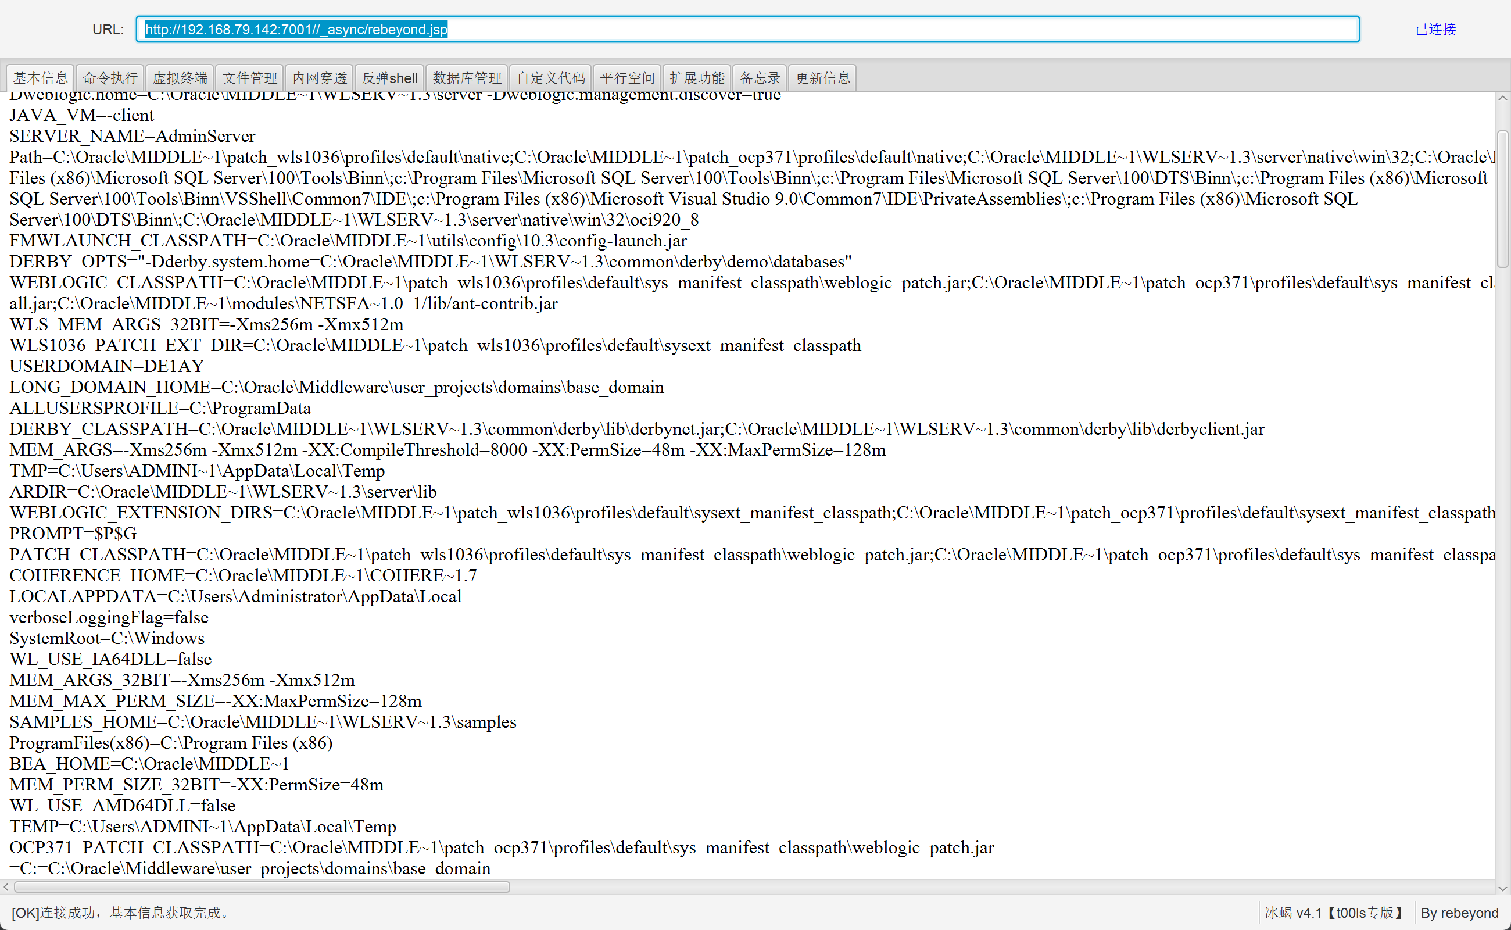The width and height of the screenshot is (1511, 930).
Task: Open the 虚拟终端 tab
Action: click(x=180, y=78)
